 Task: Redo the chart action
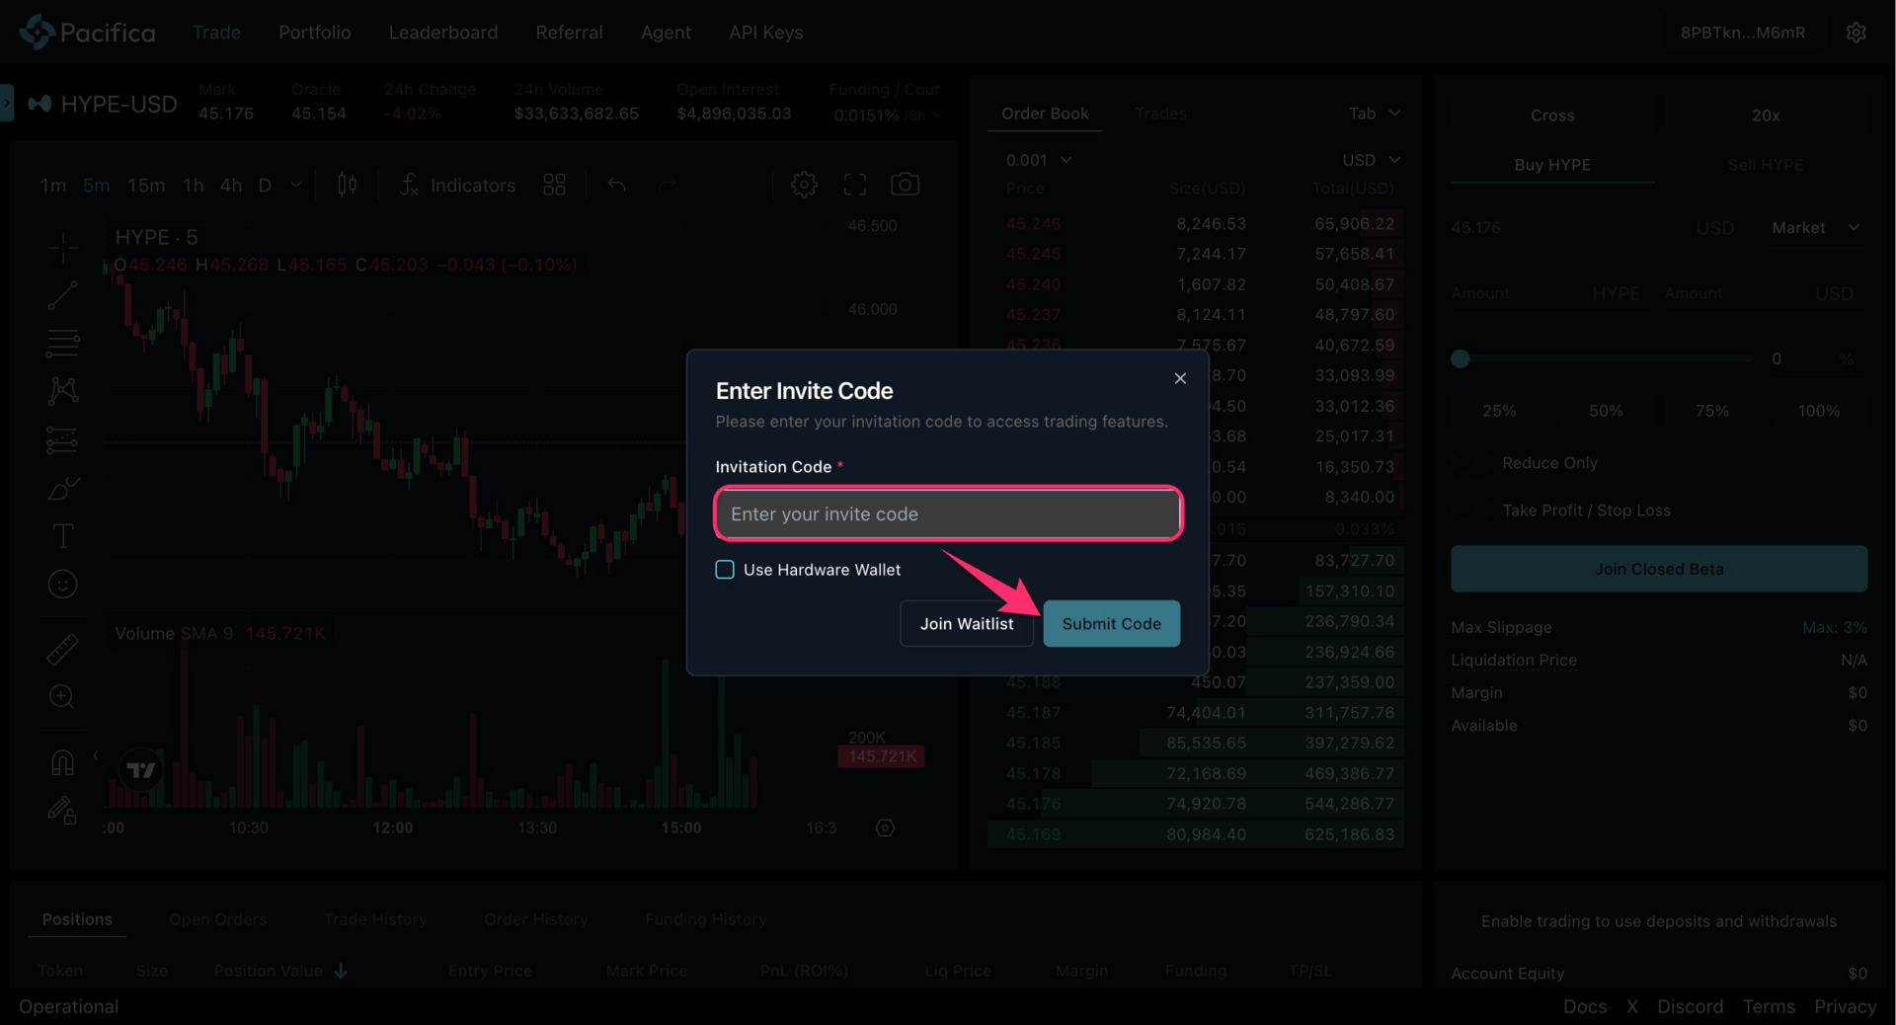point(668,185)
